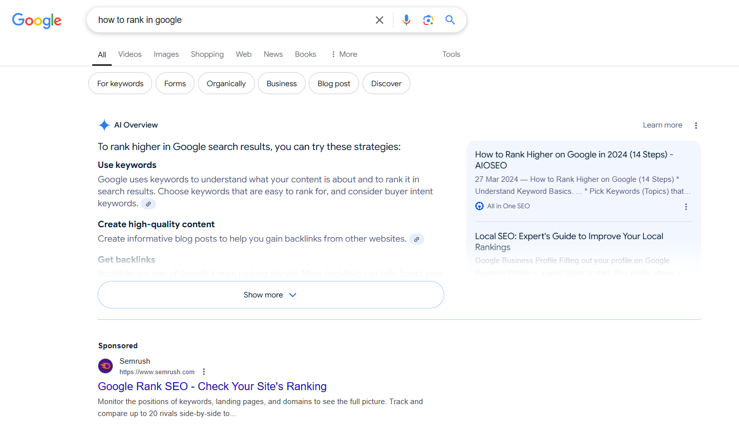Click Learn more about AI Overview
Screen dimensions: 739x425
(662, 125)
